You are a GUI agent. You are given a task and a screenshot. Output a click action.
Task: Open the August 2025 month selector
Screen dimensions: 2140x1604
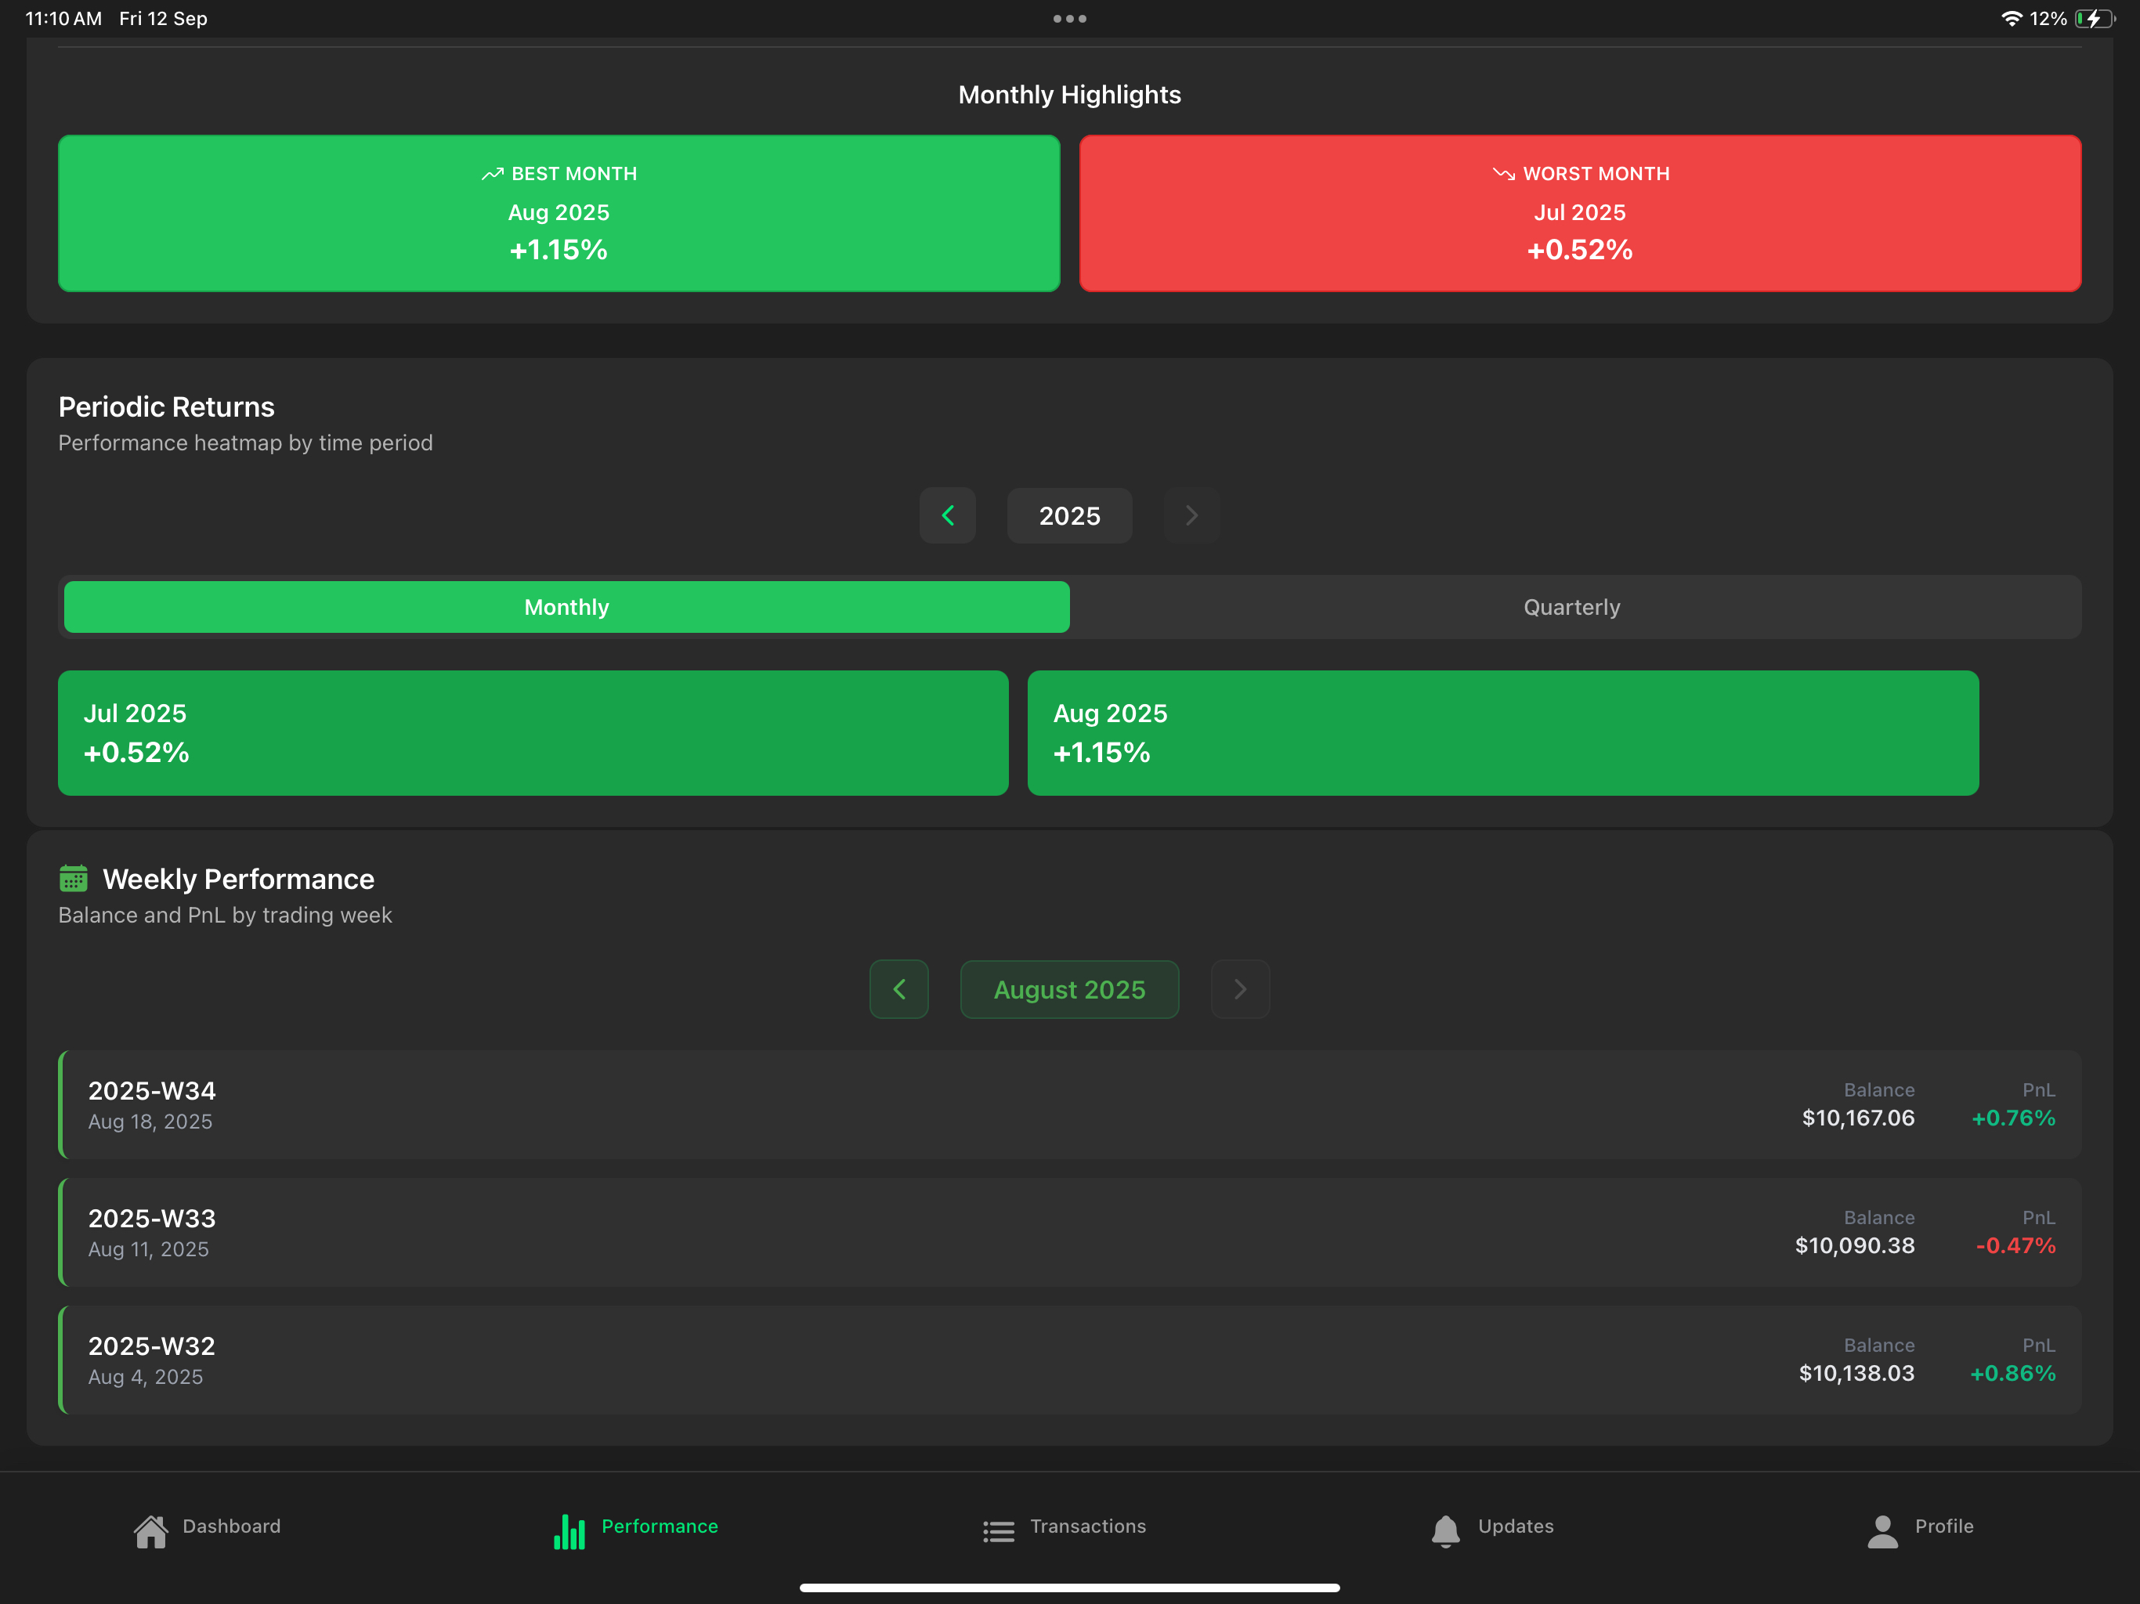[1070, 988]
